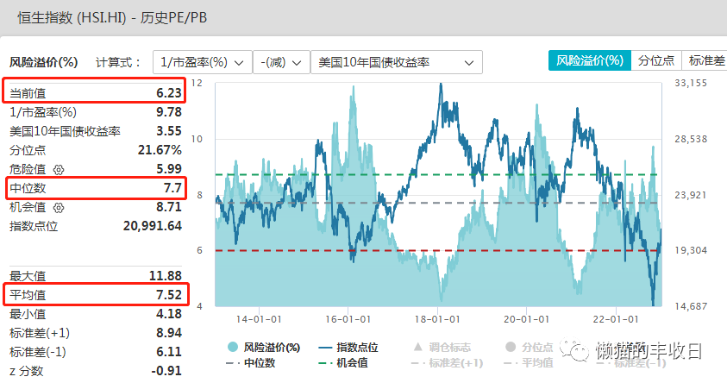Screen dimensions: 727x383
Task: Click the 最大值 11.88 row
Action: click(x=96, y=276)
